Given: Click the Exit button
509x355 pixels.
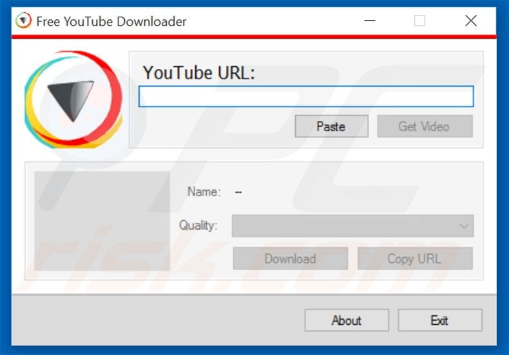Looking at the screenshot, I should [440, 320].
